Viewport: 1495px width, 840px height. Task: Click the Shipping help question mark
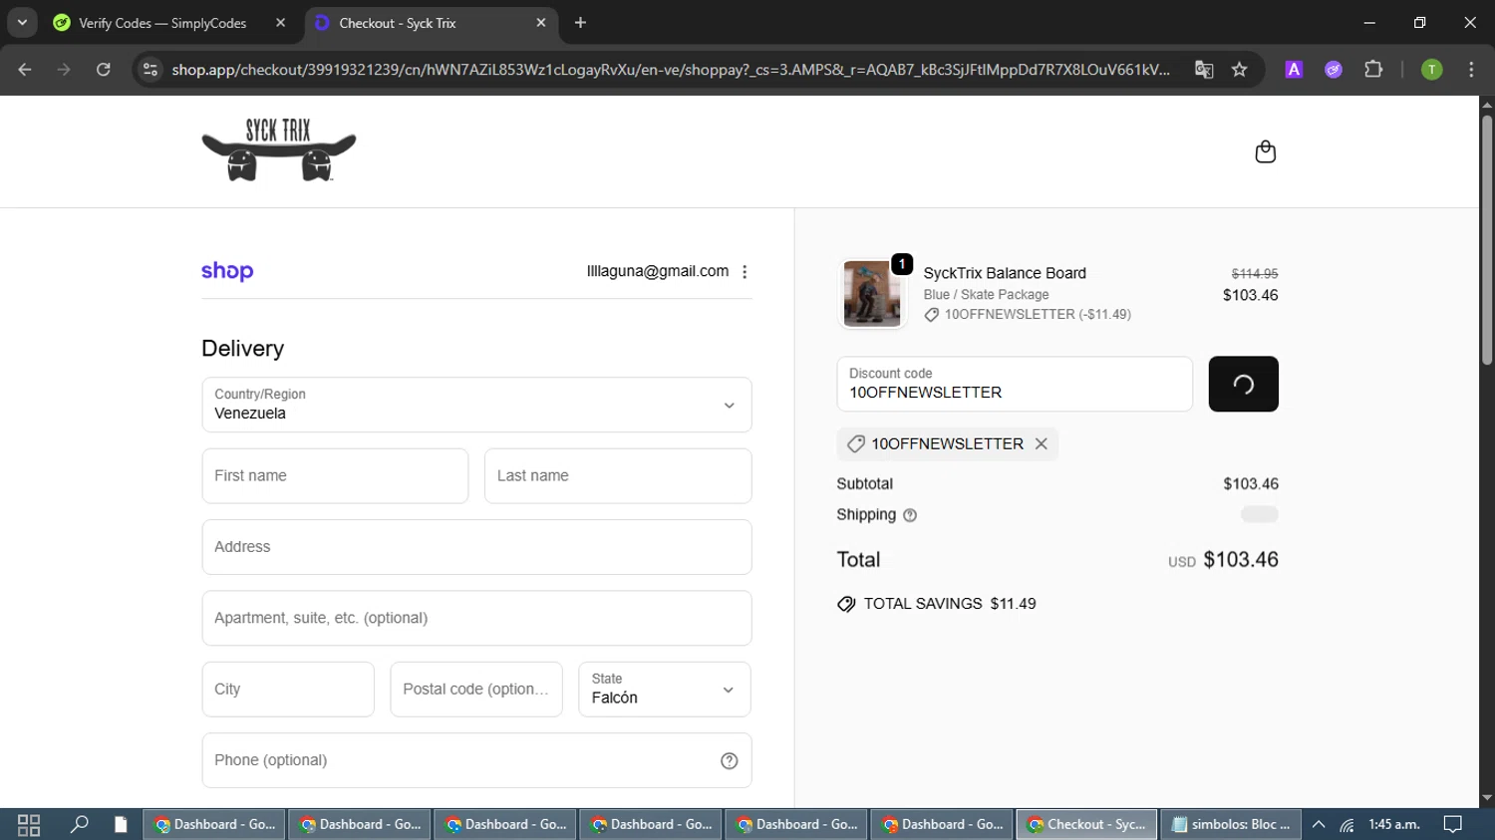[x=910, y=515]
